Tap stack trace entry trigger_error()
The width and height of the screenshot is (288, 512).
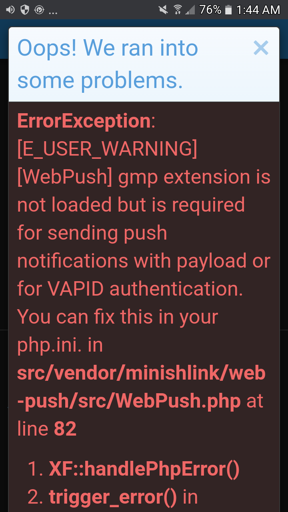point(113,497)
